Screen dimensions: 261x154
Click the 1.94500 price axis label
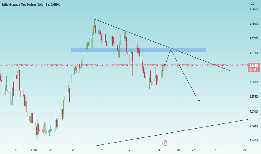[x=254, y=126]
